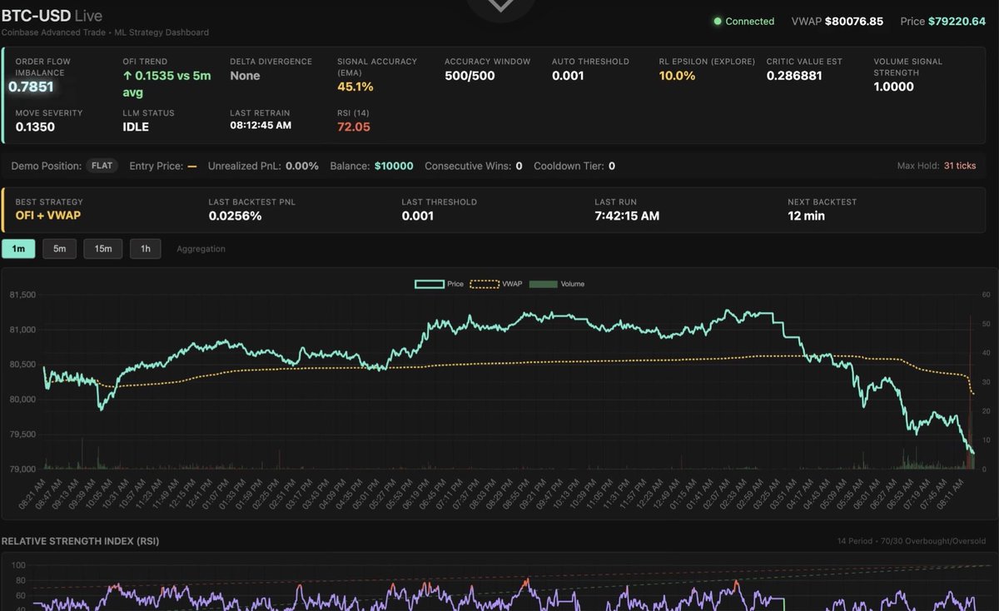Click the FLAT demo position badge
This screenshot has width=999, height=611.
pos(102,166)
